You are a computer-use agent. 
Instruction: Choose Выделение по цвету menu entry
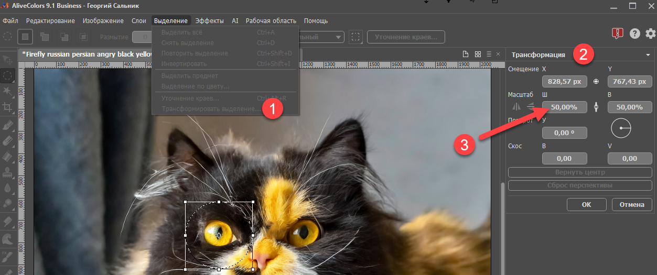225,86
